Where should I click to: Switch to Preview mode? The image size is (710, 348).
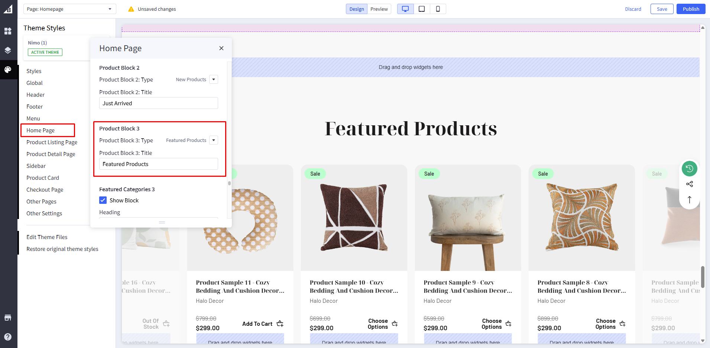coord(379,9)
